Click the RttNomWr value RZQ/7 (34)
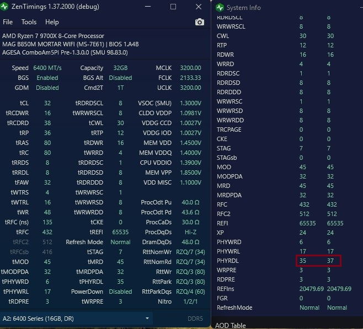Viewport: 363px width, 329px height. (x=190, y=252)
